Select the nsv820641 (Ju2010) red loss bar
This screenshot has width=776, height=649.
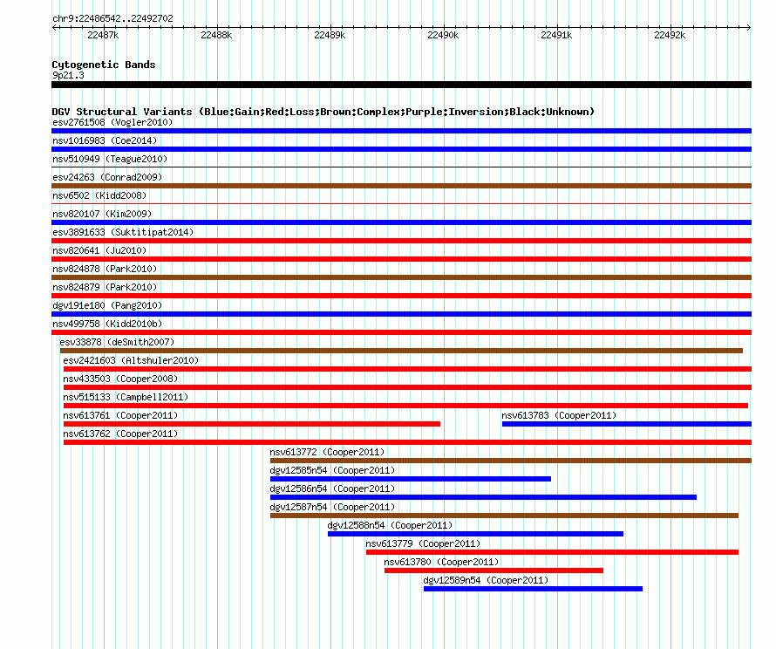[401, 259]
